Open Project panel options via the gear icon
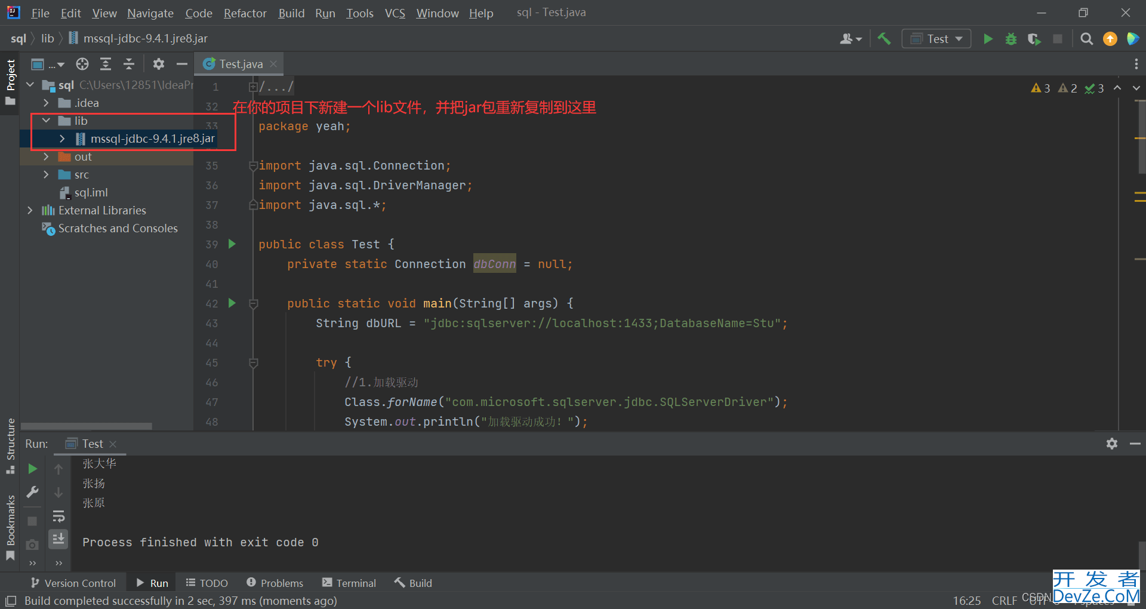Viewport: 1146px width, 609px height. click(x=158, y=64)
